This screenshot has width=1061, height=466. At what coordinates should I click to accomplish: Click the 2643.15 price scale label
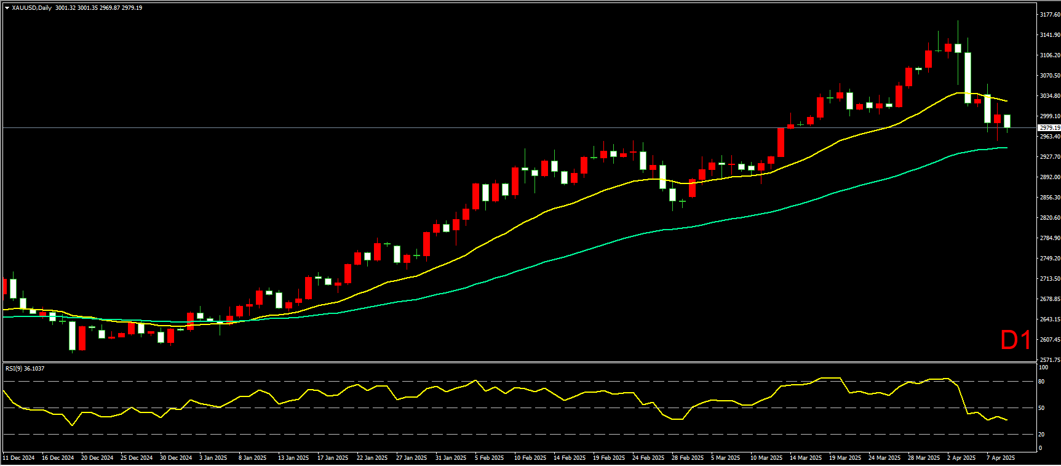click(1050, 319)
